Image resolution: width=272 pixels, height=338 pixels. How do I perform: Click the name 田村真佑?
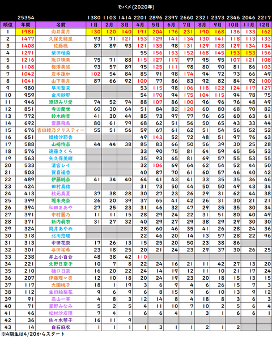(61, 186)
